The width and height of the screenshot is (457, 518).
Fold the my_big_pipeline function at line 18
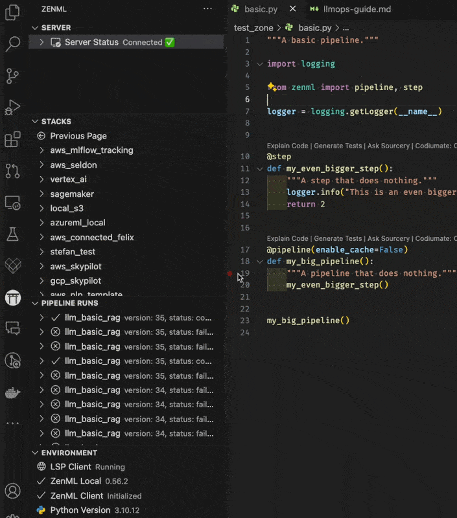coord(260,262)
